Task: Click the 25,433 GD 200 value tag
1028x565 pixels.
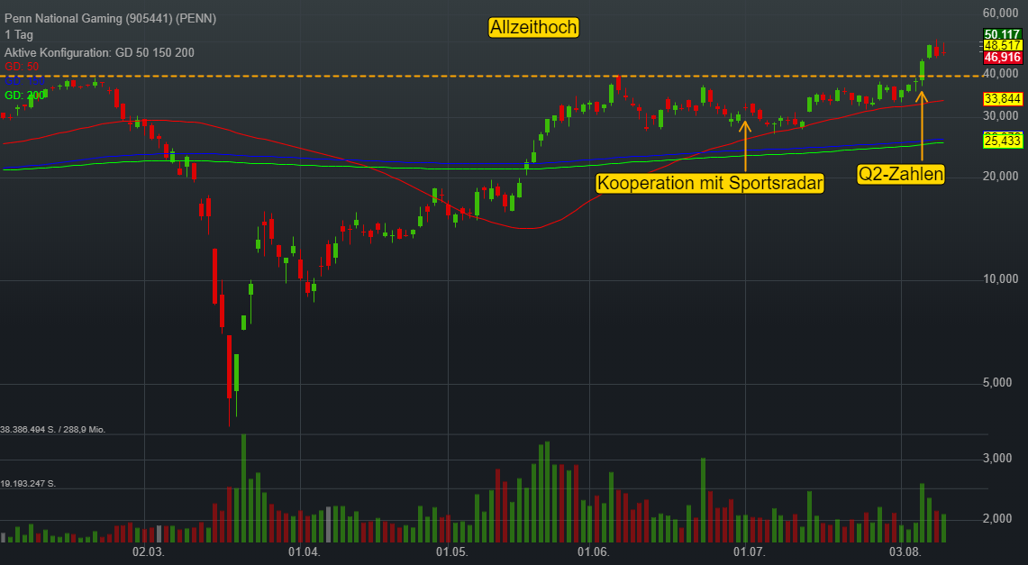Action: [1003, 141]
